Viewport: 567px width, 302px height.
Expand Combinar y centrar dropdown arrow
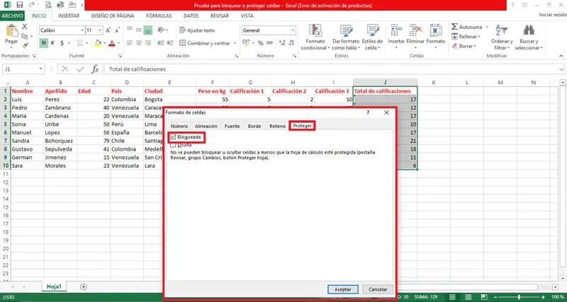pyautogui.click(x=235, y=43)
